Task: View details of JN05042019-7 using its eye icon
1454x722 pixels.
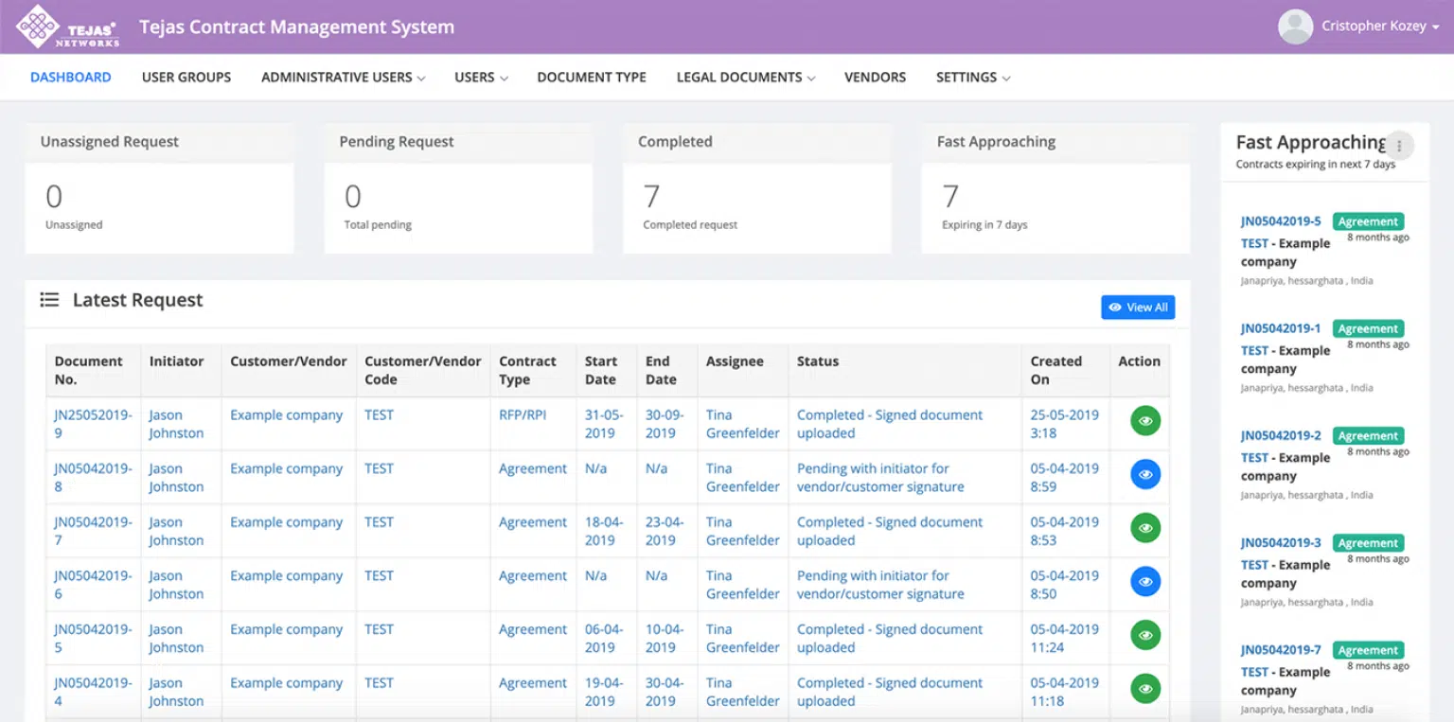Action: (x=1144, y=527)
